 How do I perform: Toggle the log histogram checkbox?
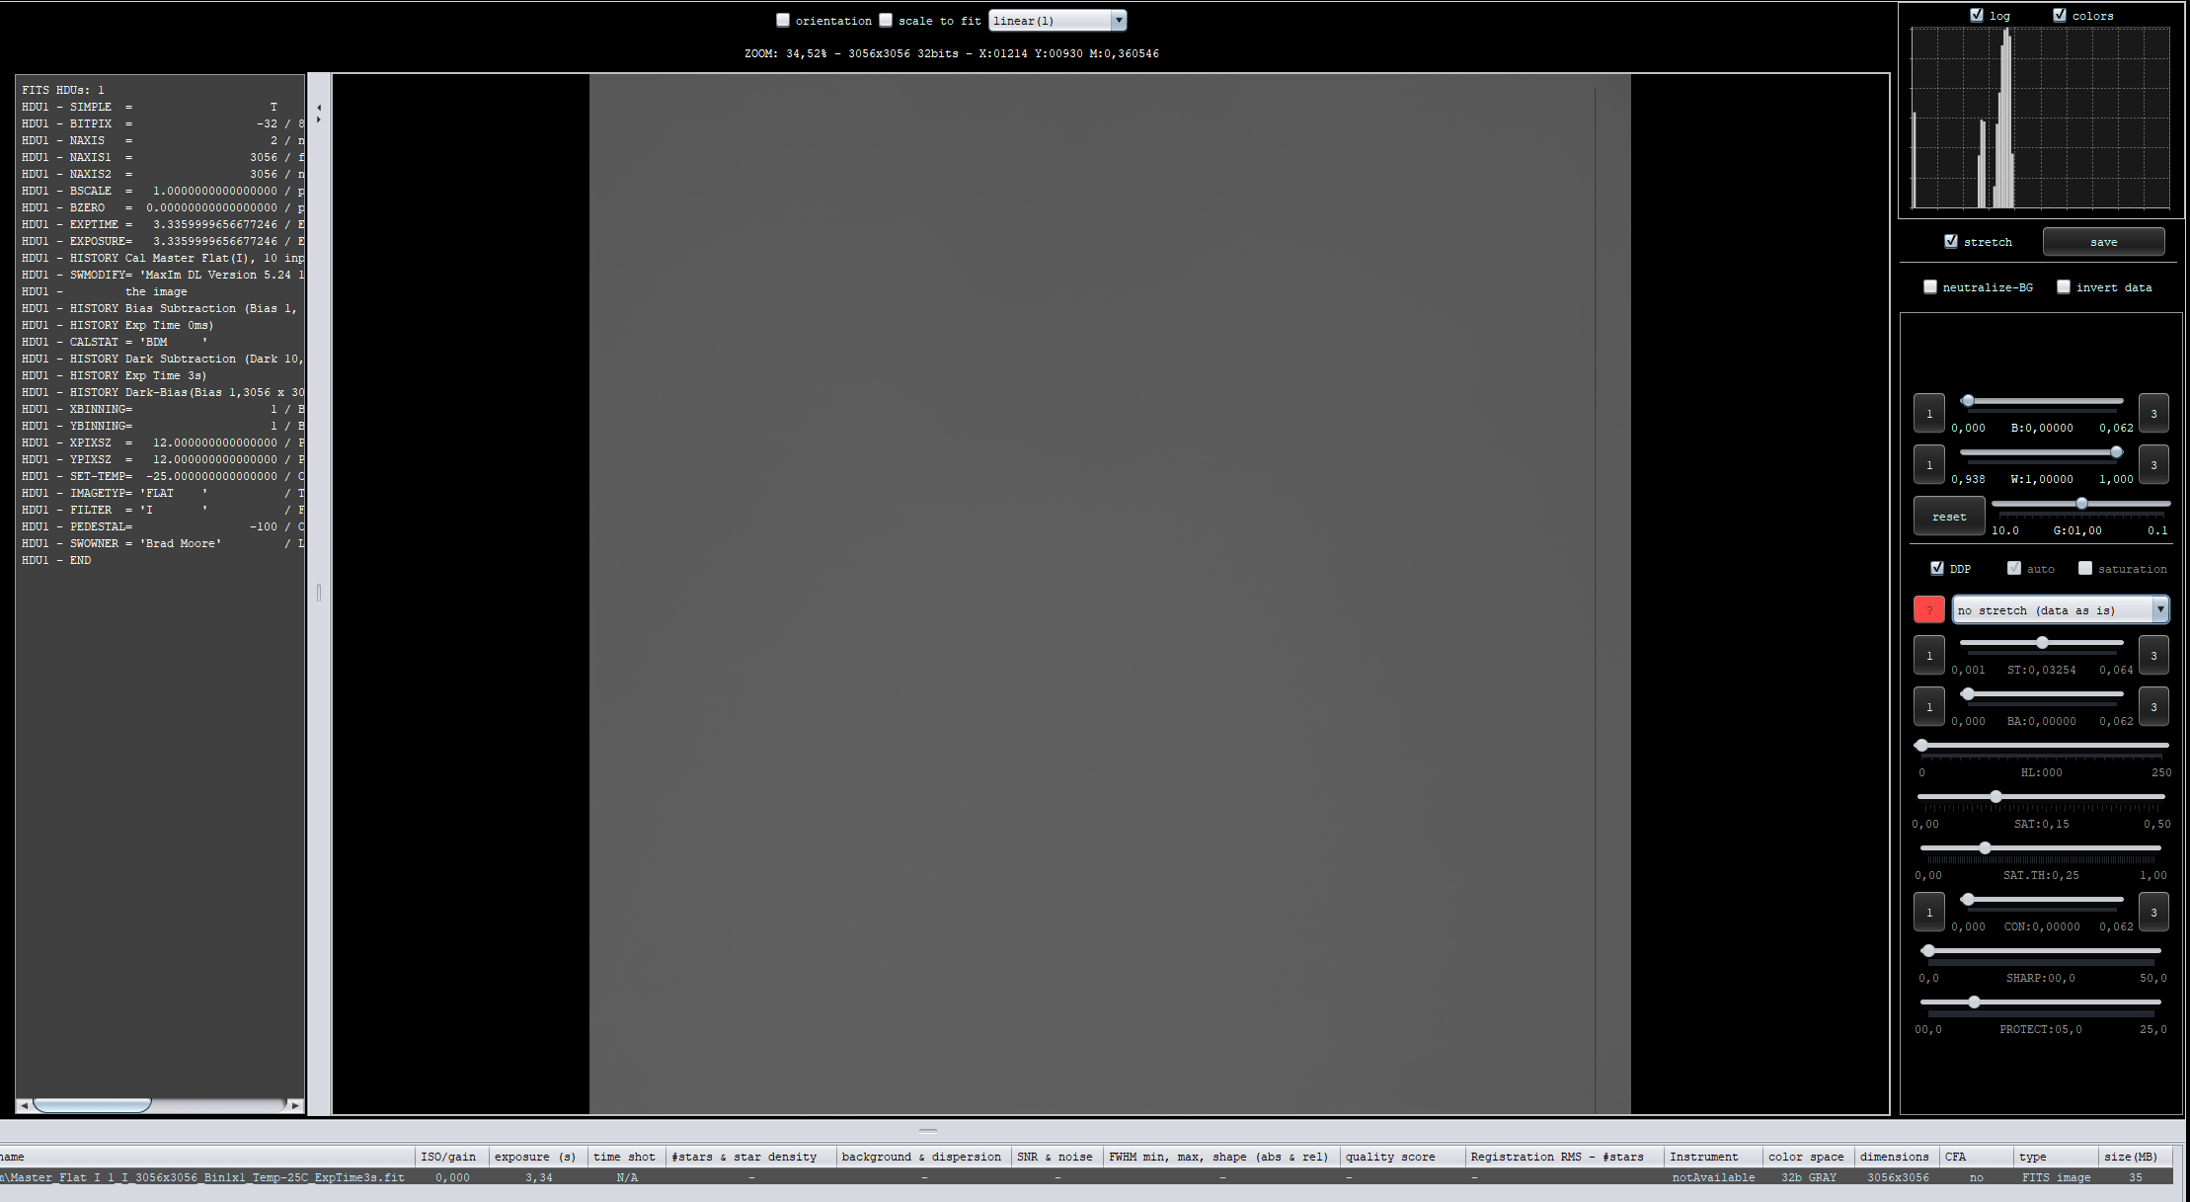click(x=1976, y=15)
